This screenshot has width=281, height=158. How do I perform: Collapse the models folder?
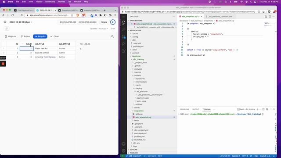(137, 75)
